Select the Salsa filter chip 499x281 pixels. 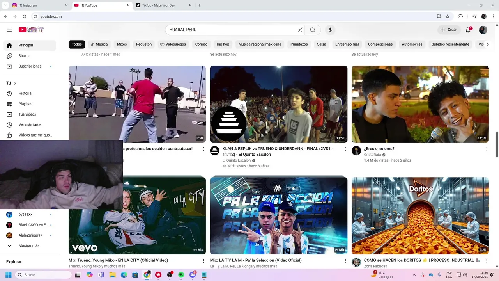322,44
